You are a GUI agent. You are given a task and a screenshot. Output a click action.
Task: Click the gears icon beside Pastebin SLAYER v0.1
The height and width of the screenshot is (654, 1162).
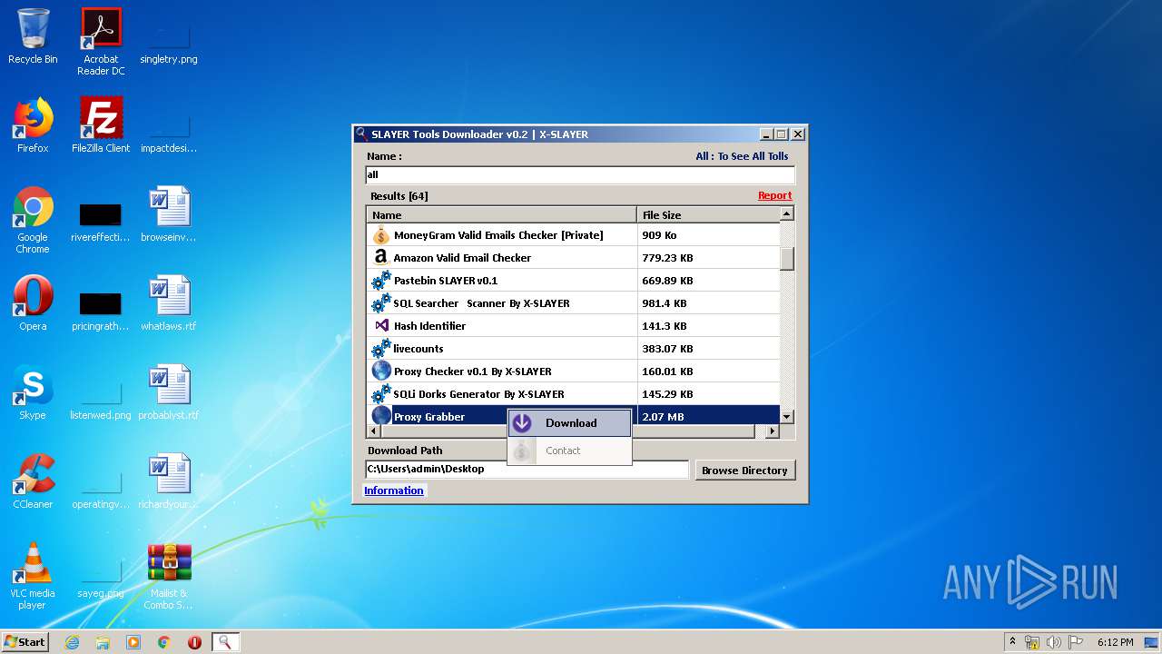coord(381,281)
